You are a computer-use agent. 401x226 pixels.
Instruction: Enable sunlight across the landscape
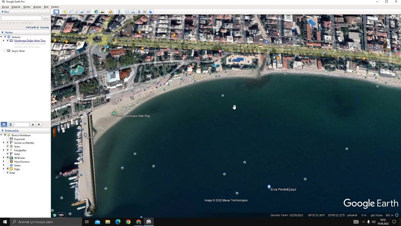click(x=102, y=12)
